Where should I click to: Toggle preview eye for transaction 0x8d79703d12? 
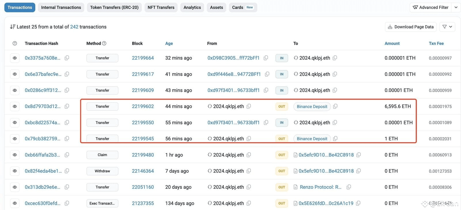[x=15, y=106]
